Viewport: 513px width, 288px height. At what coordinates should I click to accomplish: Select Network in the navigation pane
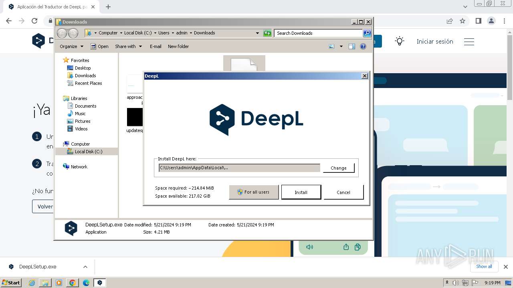point(79,167)
